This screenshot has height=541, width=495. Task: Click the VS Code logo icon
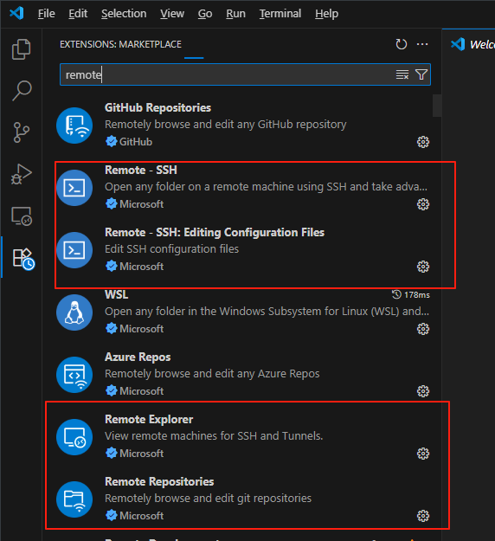click(x=16, y=14)
